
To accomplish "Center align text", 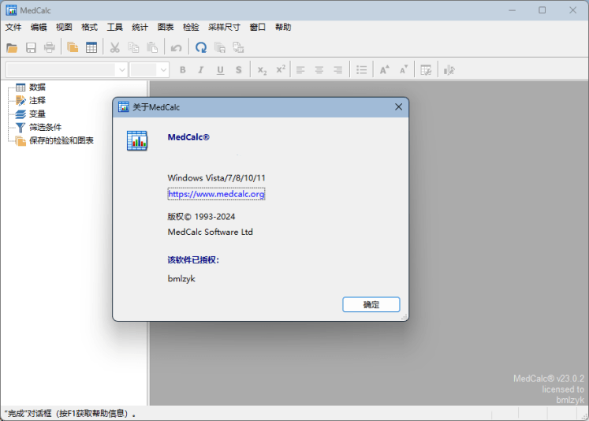I will [x=319, y=70].
